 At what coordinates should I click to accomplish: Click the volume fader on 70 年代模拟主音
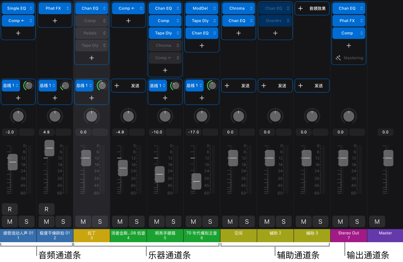point(196,181)
